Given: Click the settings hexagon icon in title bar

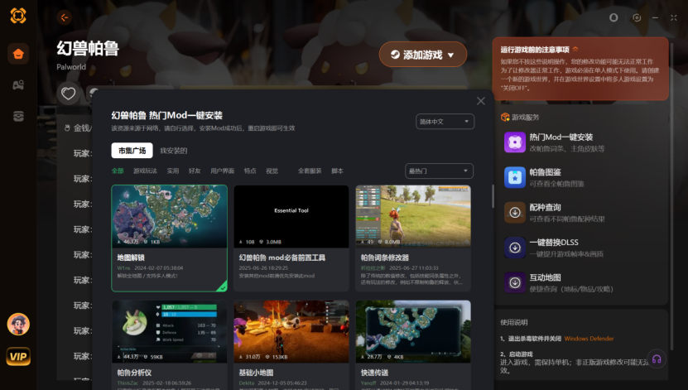Looking at the screenshot, I should [x=637, y=17].
